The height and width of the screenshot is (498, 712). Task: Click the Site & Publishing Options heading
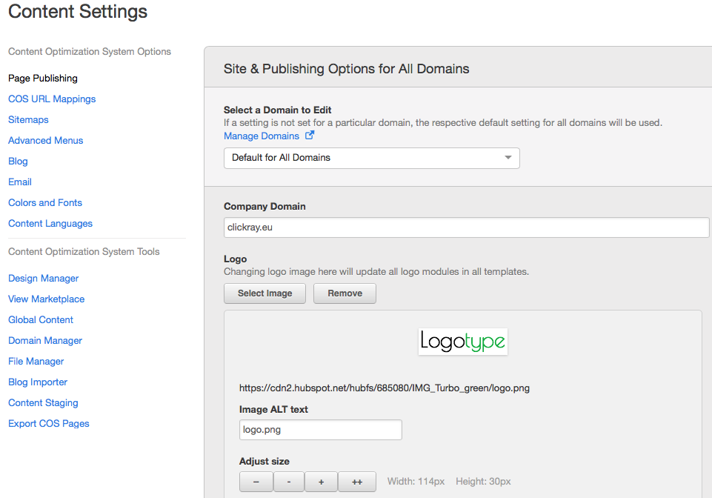(x=346, y=69)
